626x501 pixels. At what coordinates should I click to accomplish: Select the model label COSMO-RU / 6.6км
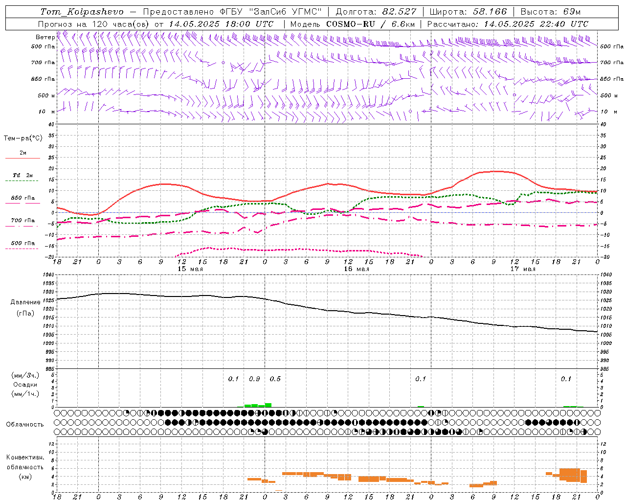(371, 24)
